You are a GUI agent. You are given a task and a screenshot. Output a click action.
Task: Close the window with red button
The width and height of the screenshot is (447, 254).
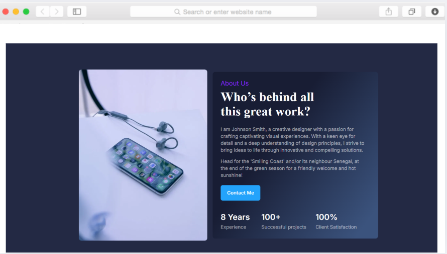(6, 12)
